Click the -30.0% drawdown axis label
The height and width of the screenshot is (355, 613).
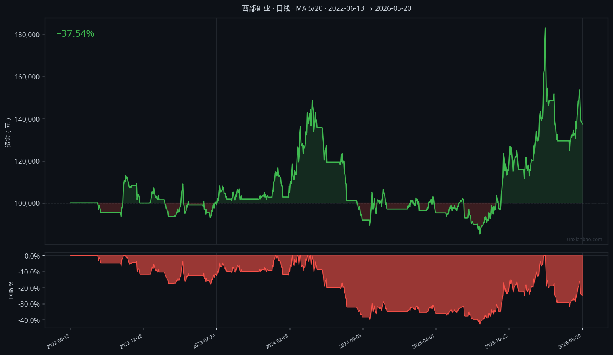click(x=29, y=304)
